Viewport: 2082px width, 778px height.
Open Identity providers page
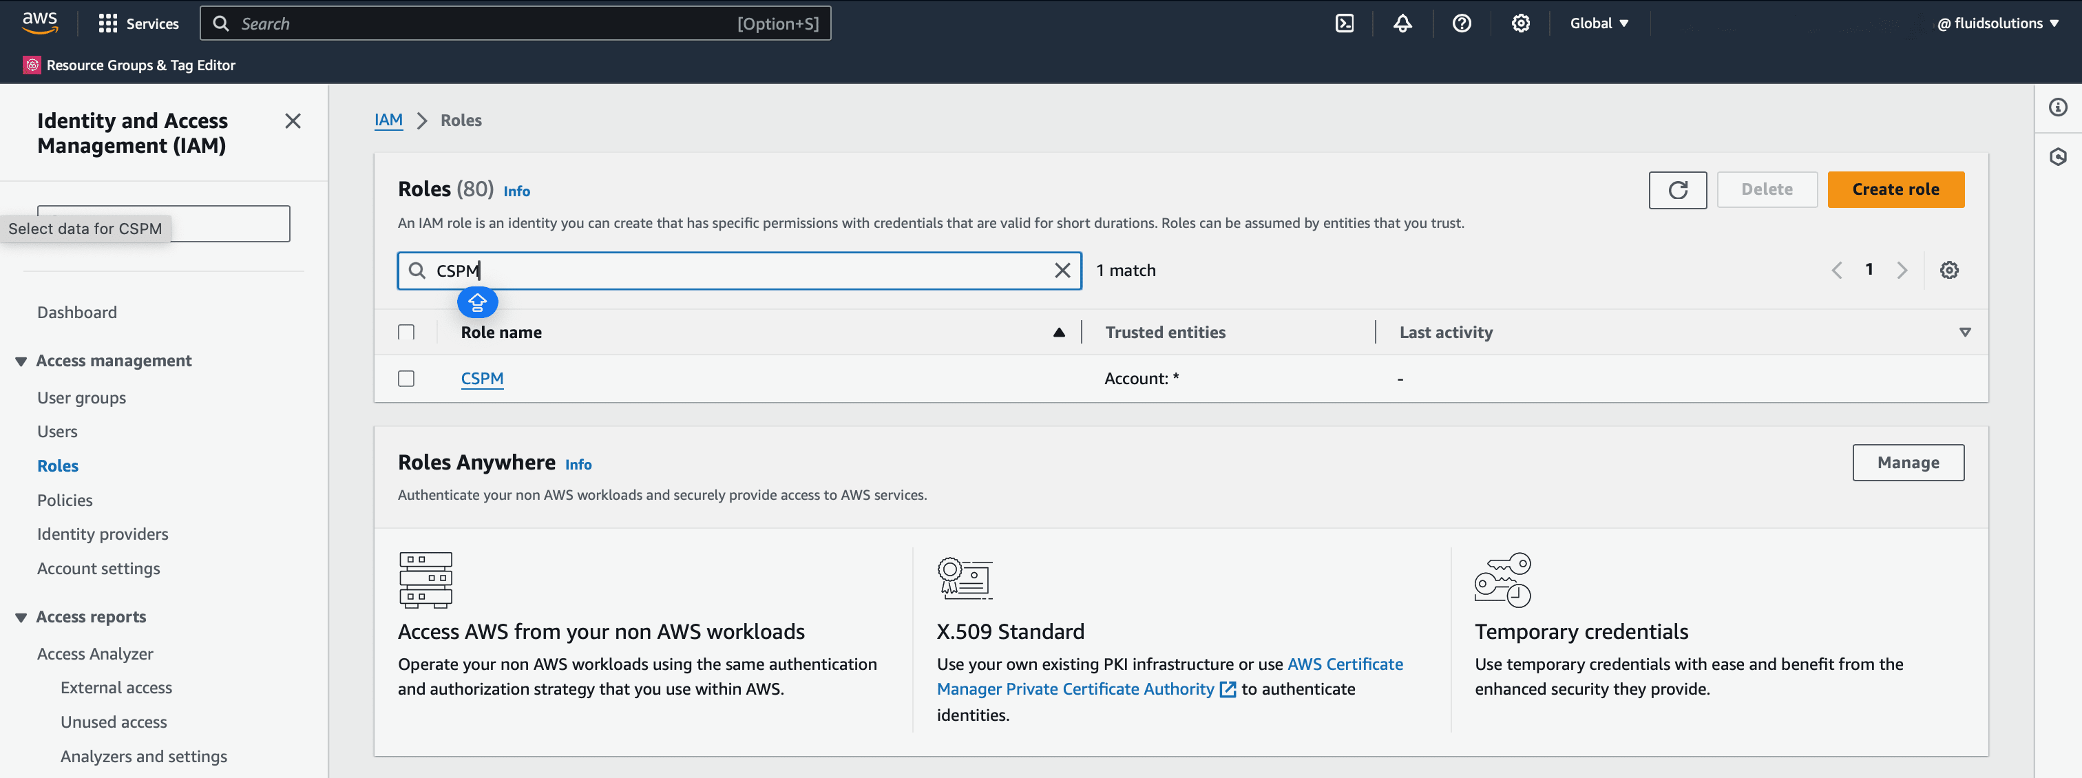tap(103, 534)
